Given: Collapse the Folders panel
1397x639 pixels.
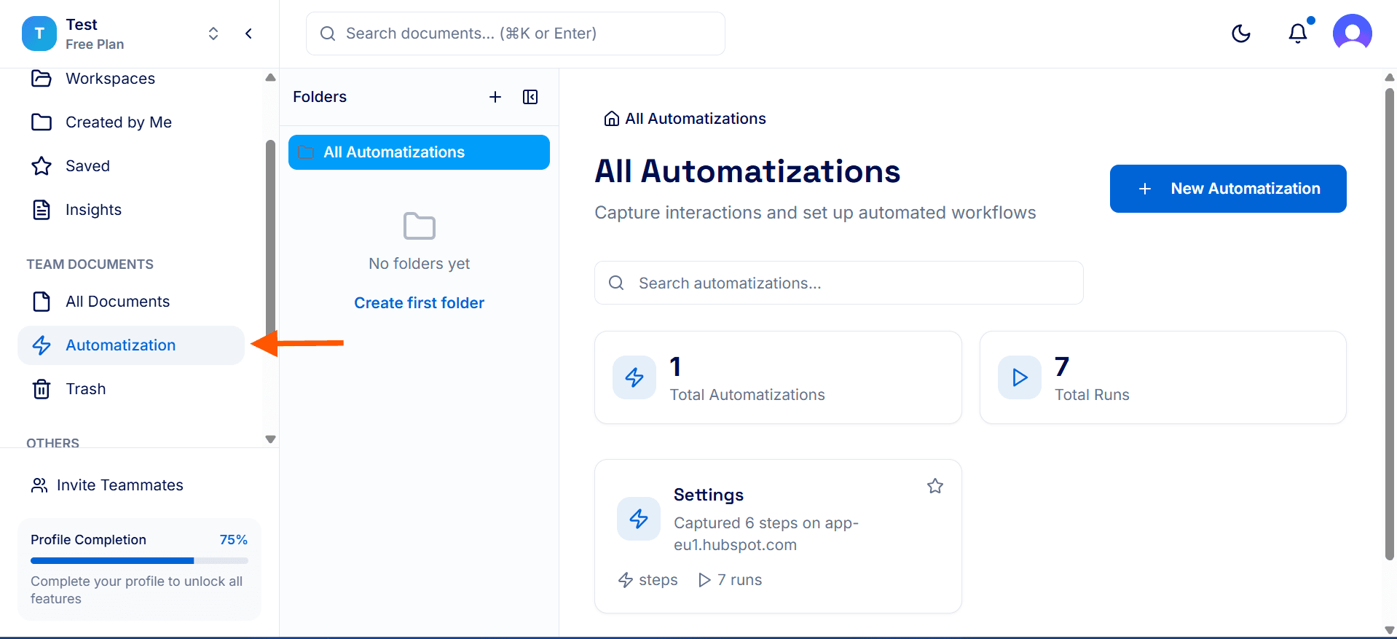Looking at the screenshot, I should [x=530, y=97].
